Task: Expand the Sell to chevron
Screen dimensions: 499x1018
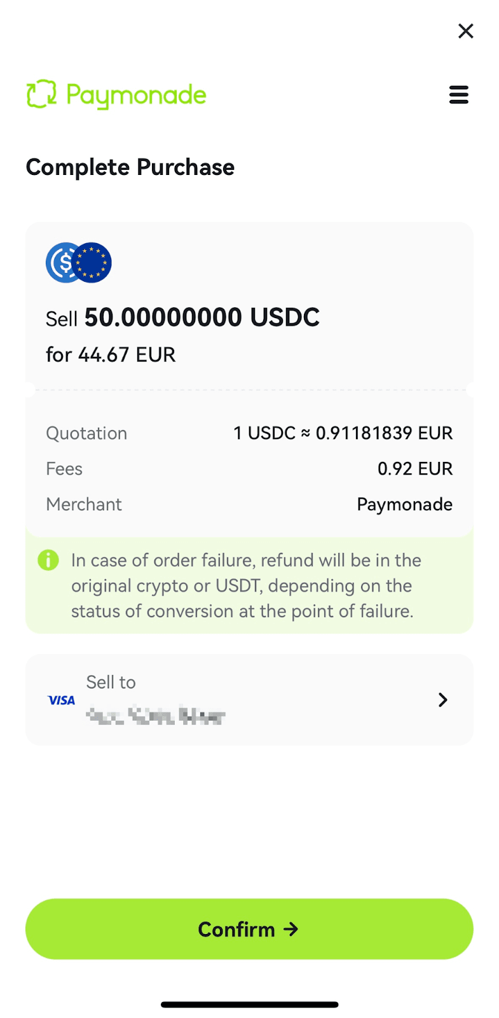Action: 442,700
